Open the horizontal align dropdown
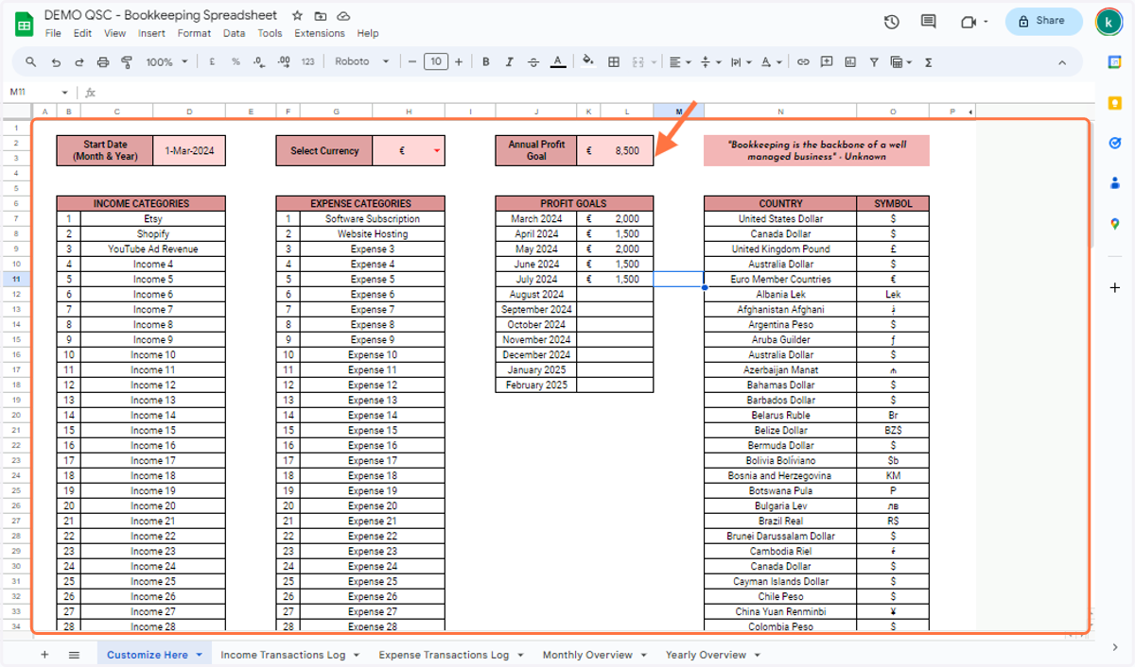 [x=679, y=61]
